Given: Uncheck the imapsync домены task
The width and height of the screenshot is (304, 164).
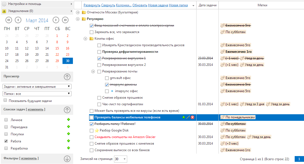Looking at the screenshot, I should (x=107, y=85).
